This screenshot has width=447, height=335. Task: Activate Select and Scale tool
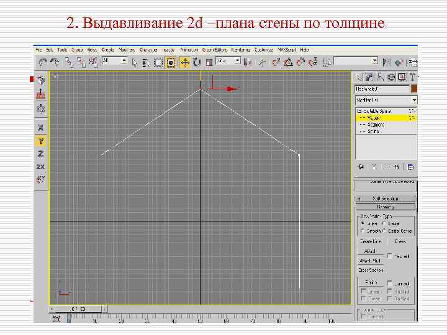pyautogui.click(x=209, y=63)
